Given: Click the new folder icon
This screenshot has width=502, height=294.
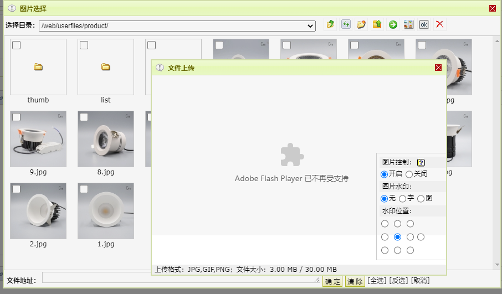Looking at the screenshot, I should coord(362,24).
